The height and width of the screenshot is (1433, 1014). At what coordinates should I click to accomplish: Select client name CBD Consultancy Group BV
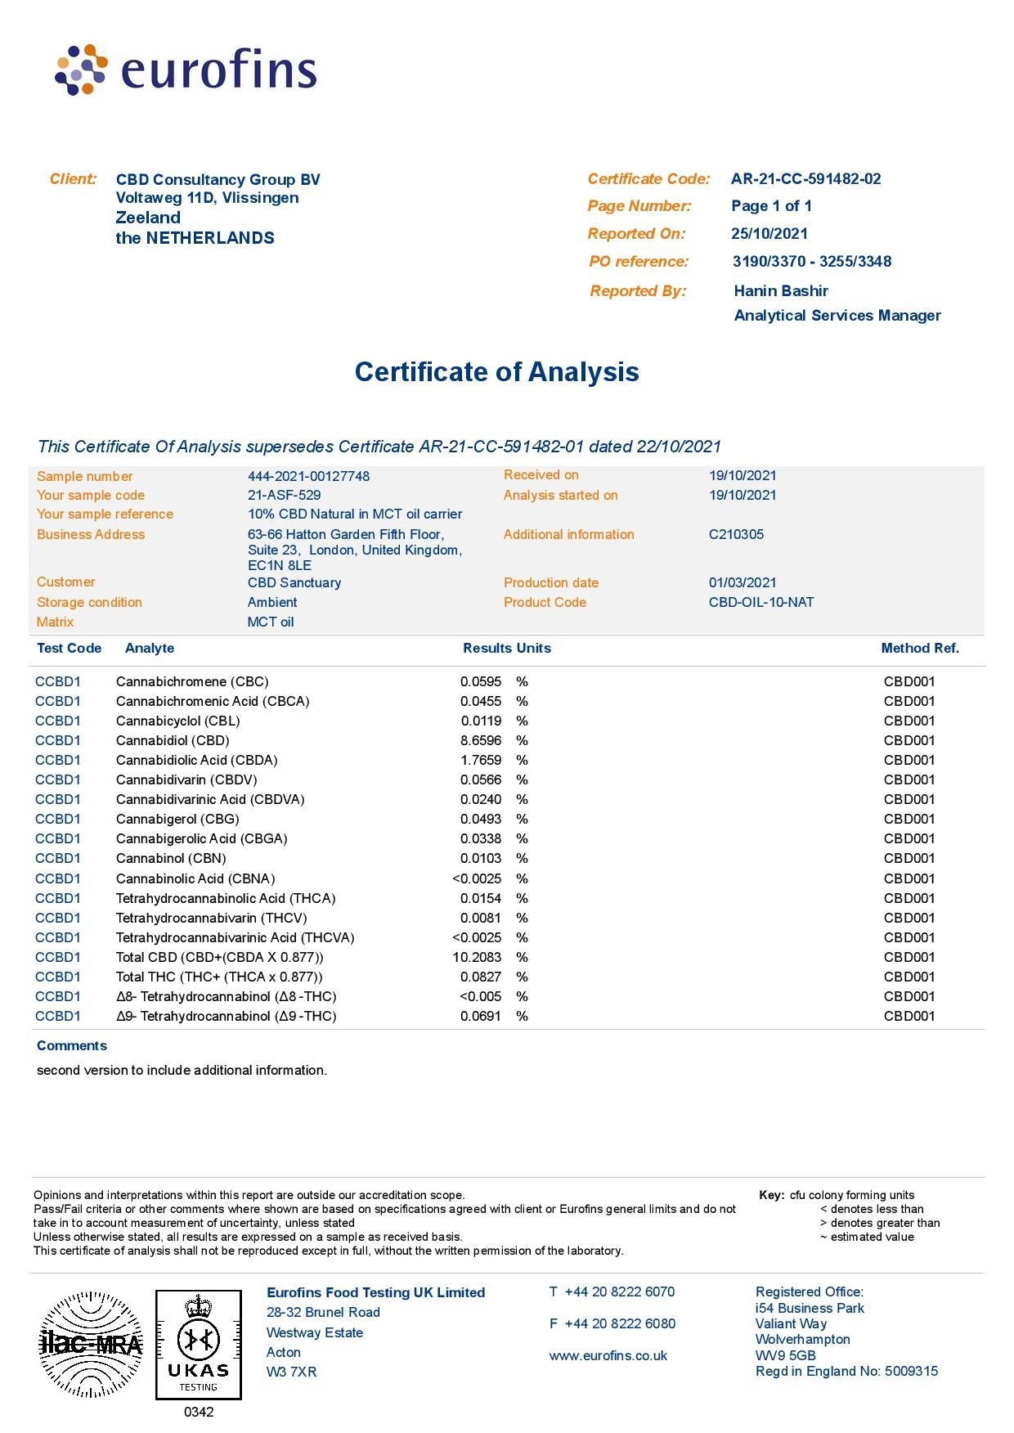218,180
